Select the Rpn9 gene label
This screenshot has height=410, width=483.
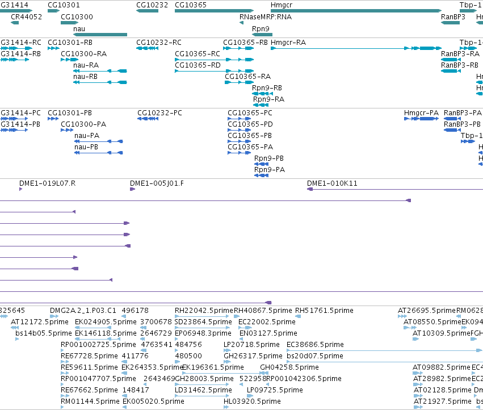pos(261,28)
